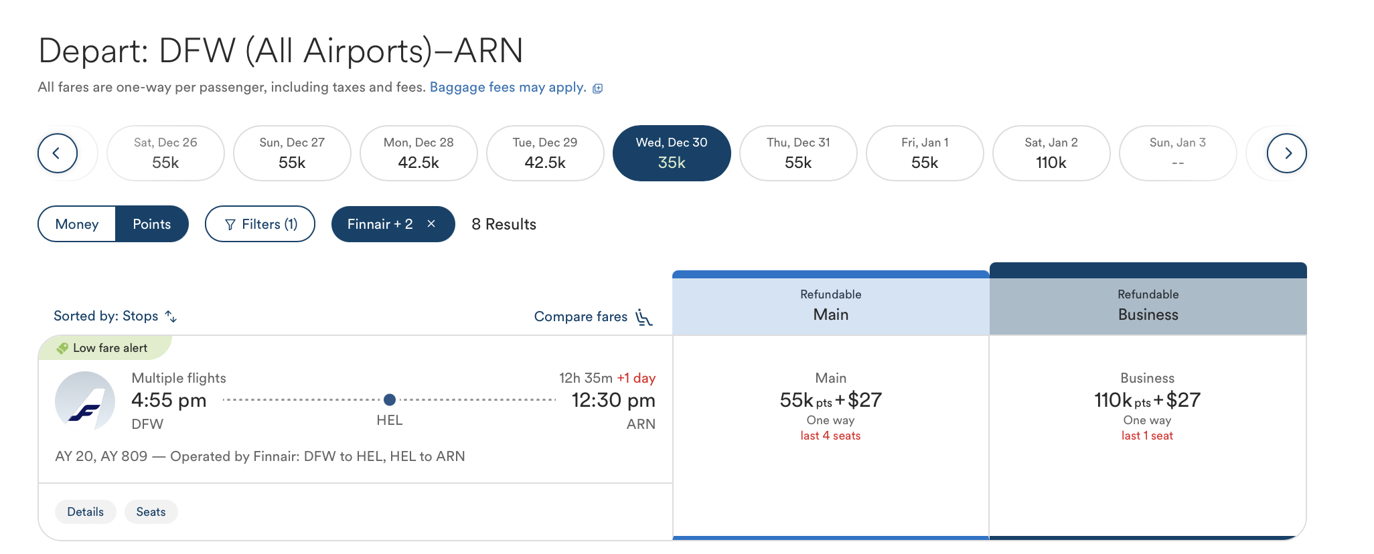Screen dimensions: 1374x554
Task: Click the icon after Baggage fees link
Action: click(597, 88)
